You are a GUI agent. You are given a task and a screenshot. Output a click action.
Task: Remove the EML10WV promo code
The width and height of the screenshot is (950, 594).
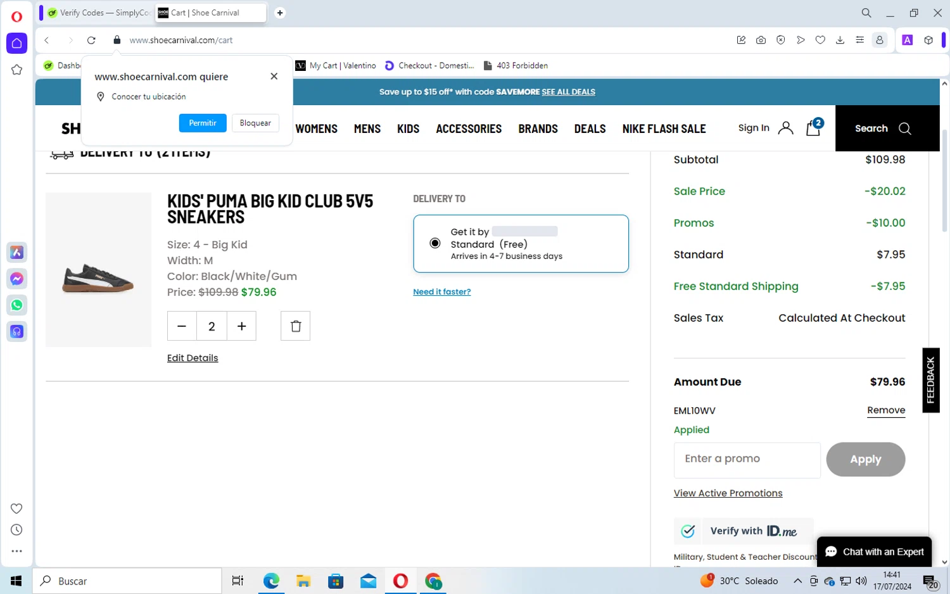pyautogui.click(x=886, y=410)
